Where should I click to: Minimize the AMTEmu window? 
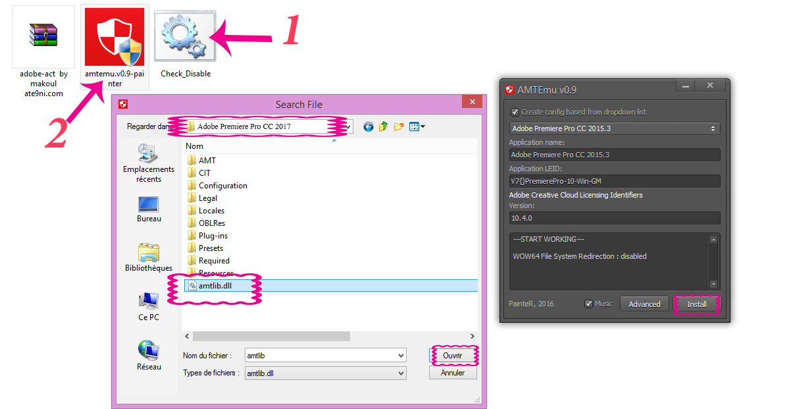[x=686, y=86]
